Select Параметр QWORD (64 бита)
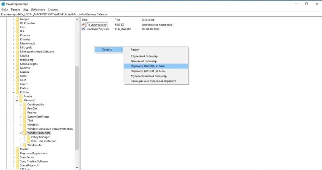Image resolution: width=322 pixels, height=170 pixels. tap(156, 71)
